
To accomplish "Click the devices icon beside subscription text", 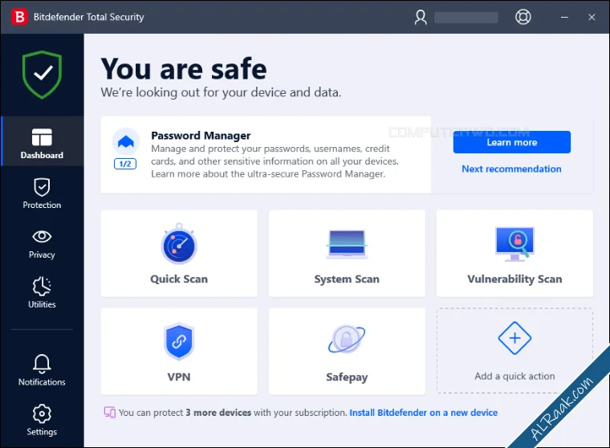I will tap(109, 412).
